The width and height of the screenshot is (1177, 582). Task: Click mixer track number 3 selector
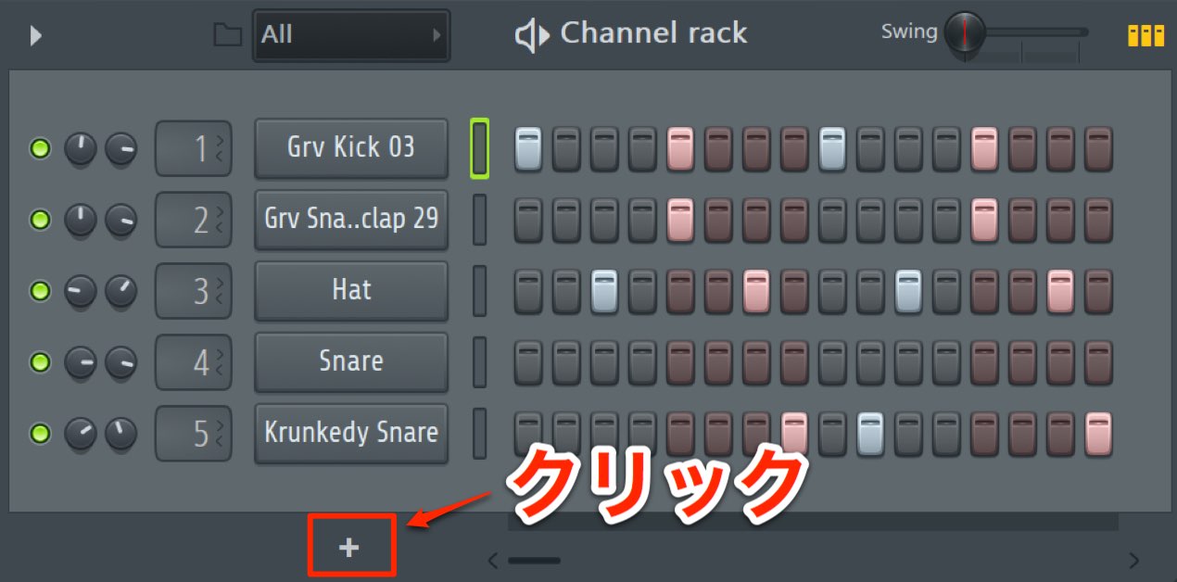click(193, 291)
